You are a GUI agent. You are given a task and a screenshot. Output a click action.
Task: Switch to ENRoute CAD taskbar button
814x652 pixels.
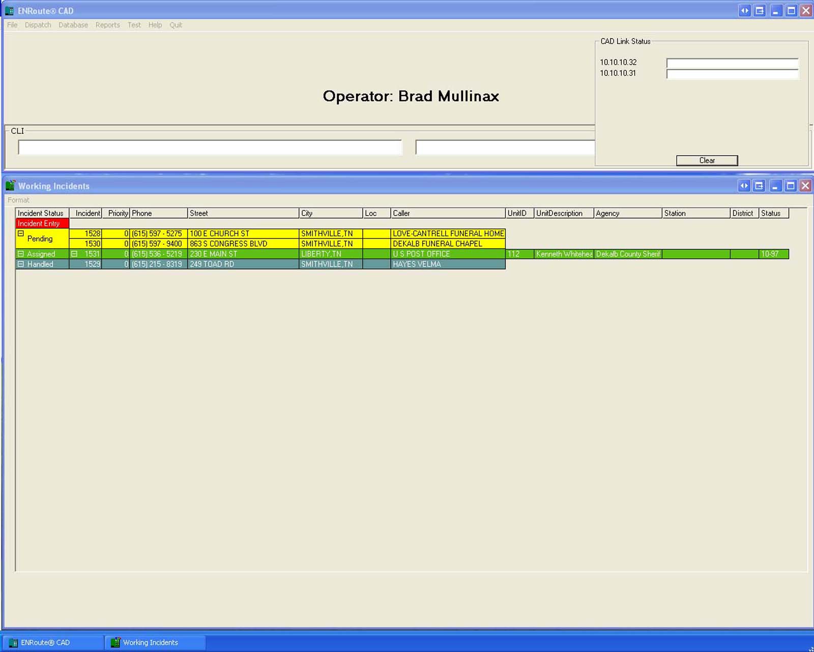53,643
